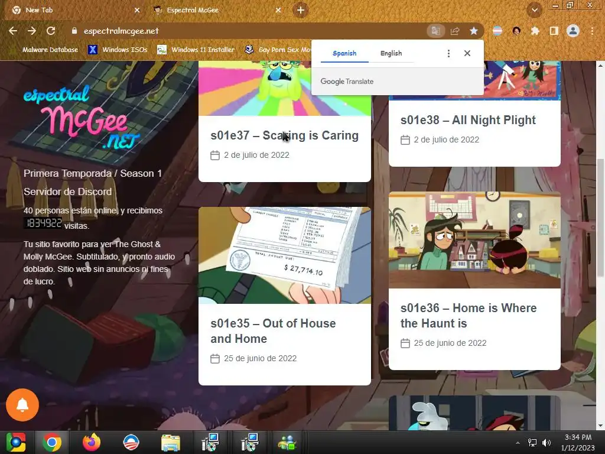This screenshot has width=605, height=454.
Task: Open File Explorer from the taskbar
Action: click(x=171, y=442)
